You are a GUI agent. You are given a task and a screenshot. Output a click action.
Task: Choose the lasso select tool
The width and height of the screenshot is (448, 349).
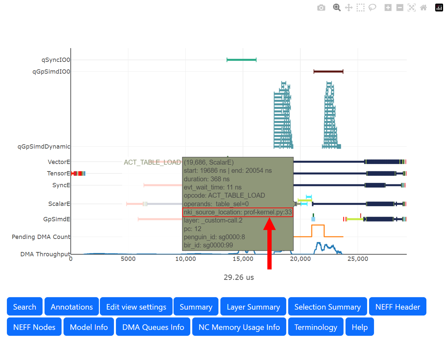pyautogui.click(x=372, y=8)
